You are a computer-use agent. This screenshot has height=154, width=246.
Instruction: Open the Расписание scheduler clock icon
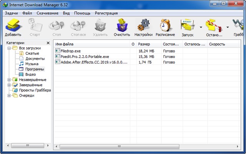coord(165,28)
